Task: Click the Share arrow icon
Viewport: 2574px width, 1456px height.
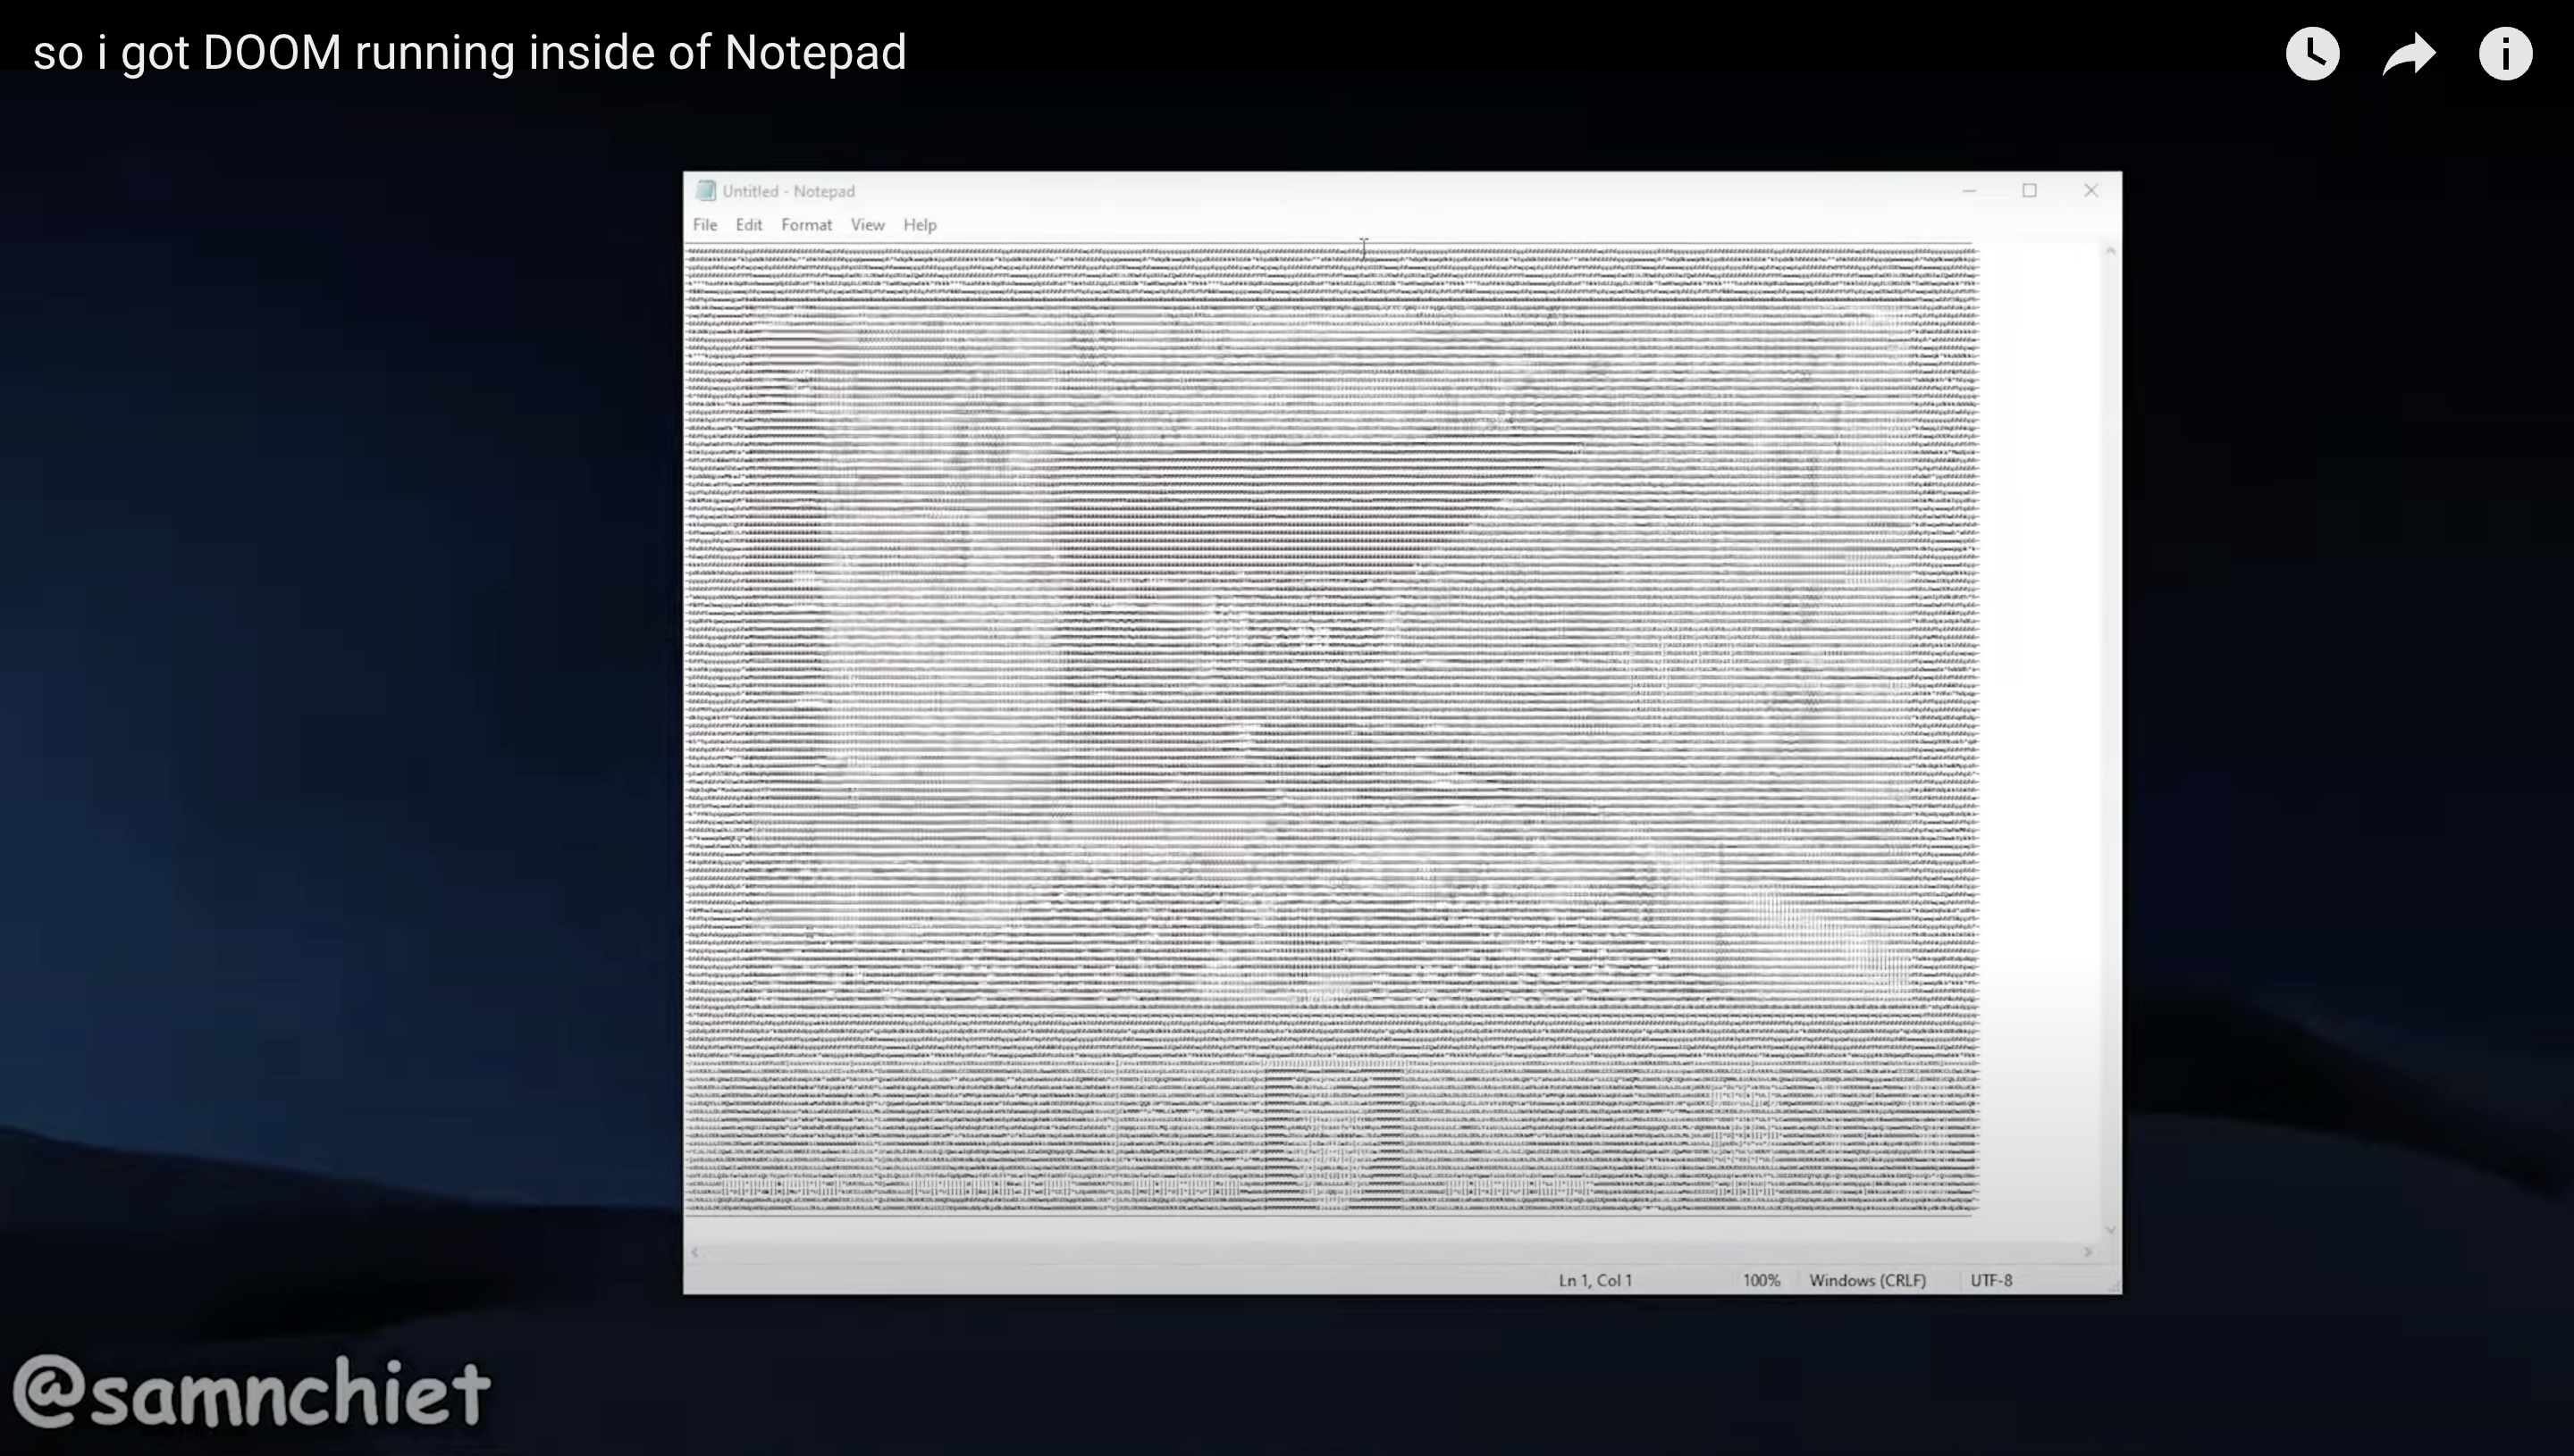Action: point(2409,54)
